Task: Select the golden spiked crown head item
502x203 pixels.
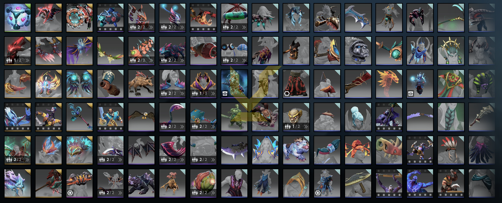Action: click(451, 51)
